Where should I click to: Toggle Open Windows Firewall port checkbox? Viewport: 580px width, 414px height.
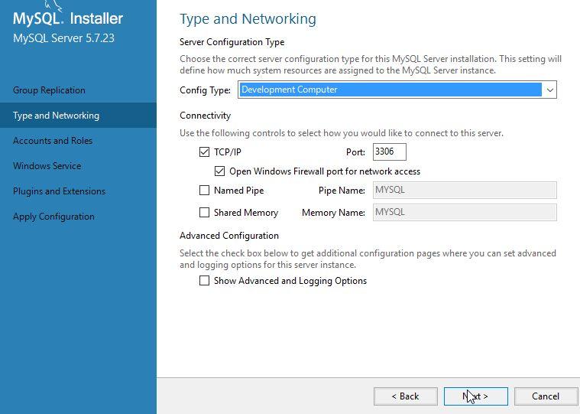coord(219,171)
